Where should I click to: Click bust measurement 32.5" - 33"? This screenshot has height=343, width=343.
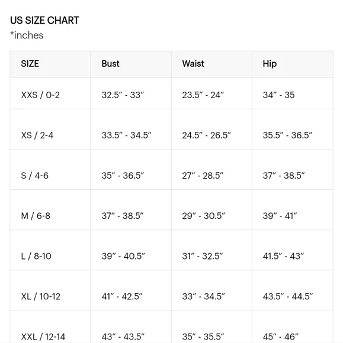tap(123, 95)
